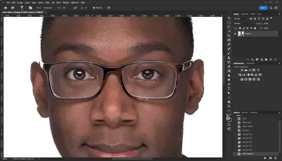Select the Move tool
The width and height of the screenshot is (282, 161).
(x=229, y=18)
